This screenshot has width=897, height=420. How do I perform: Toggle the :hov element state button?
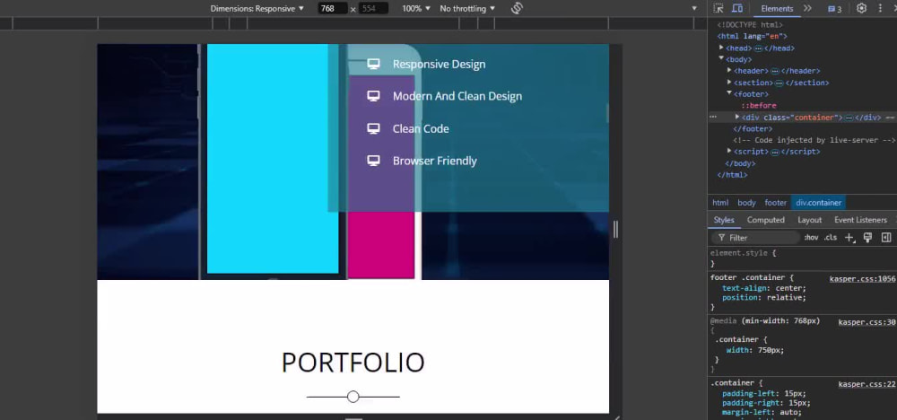tap(811, 238)
